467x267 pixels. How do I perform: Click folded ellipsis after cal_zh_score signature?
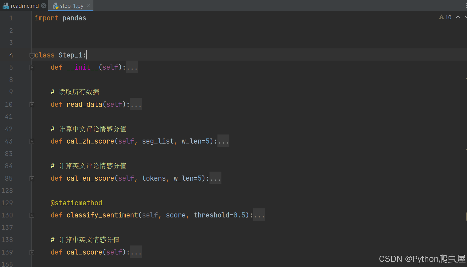pyautogui.click(x=223, y=141)
